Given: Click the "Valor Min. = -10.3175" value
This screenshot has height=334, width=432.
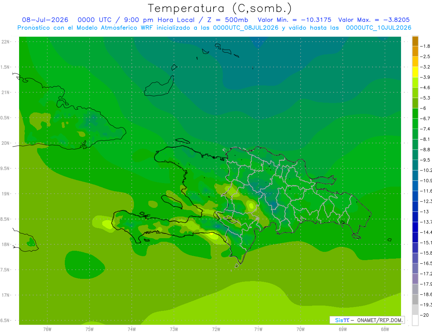Looking at the screenshot, I should [x=294, y=20].
